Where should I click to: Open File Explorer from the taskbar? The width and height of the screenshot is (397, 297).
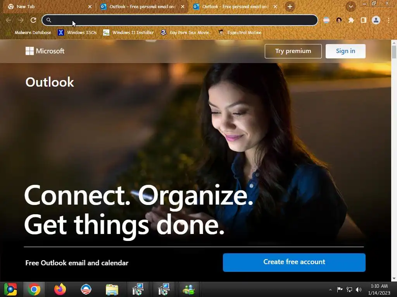[112, 289]
